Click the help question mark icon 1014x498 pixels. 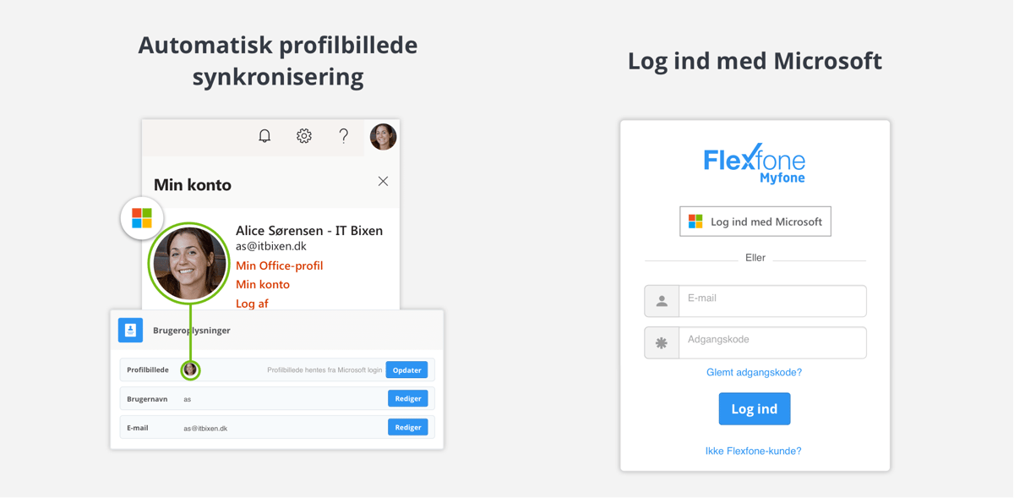344,135
